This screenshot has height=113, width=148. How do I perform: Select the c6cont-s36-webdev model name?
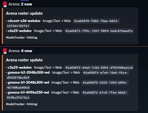coord(24,21)
